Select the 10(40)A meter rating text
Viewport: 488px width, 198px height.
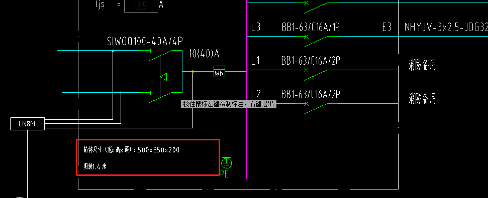[204, 54]
